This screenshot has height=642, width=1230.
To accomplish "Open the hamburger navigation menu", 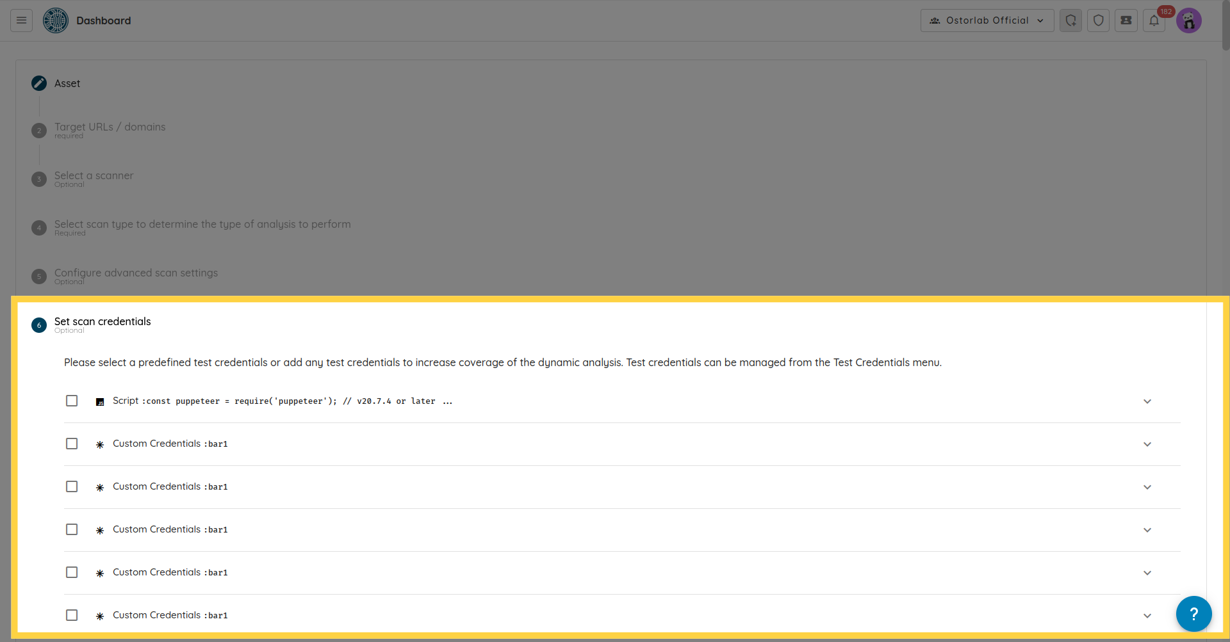I will tap(21, 20).
